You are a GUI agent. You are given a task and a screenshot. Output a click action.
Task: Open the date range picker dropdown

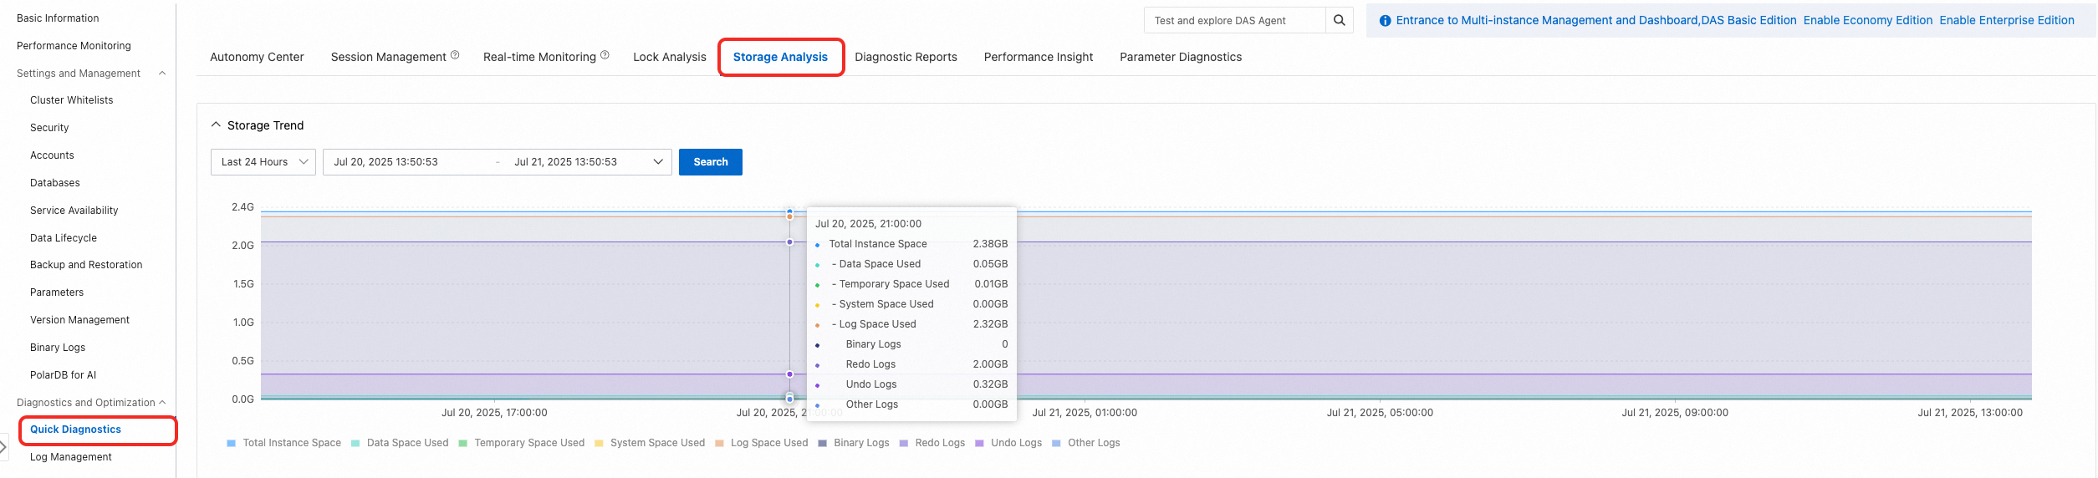(x=658, y=162)
